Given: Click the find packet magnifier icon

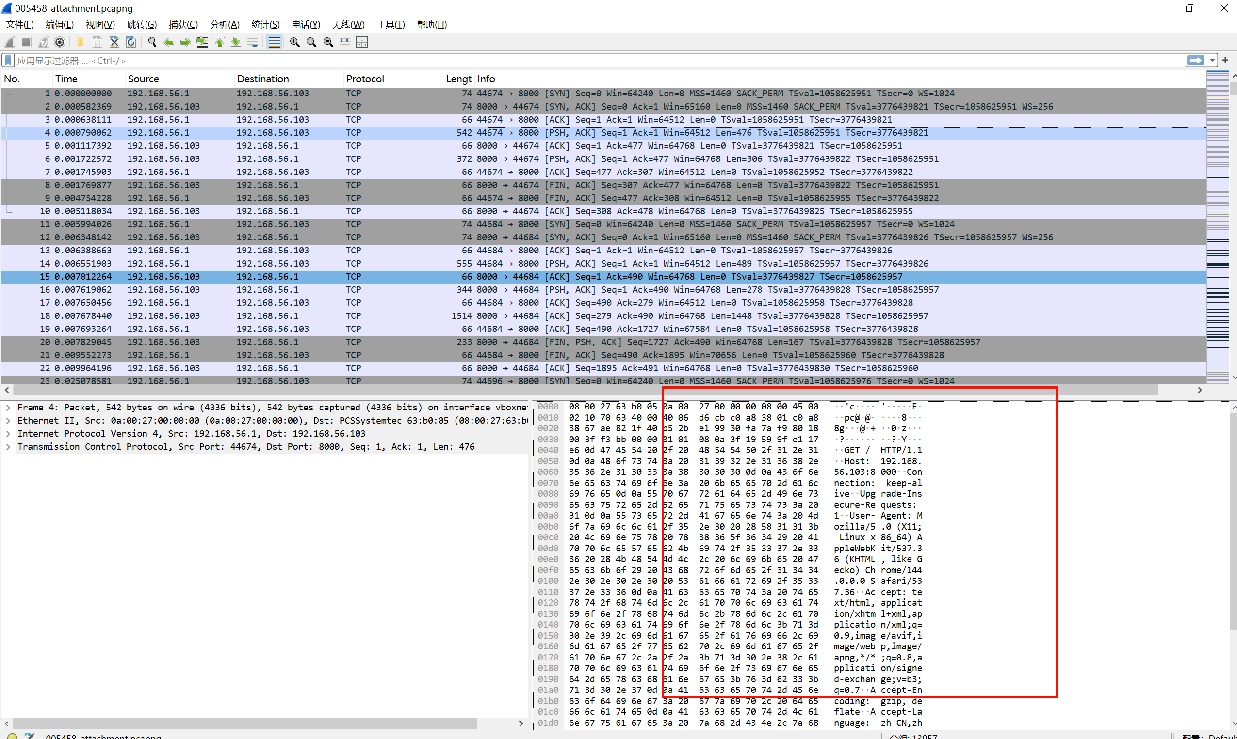Looking at the screenshot, I should point(152,42).
